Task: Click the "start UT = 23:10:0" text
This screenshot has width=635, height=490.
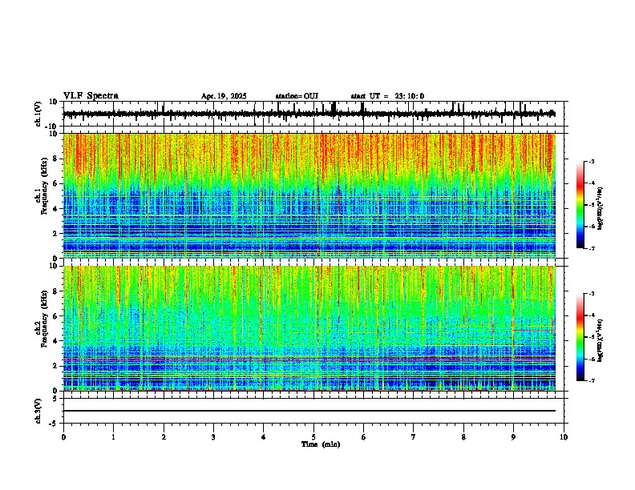Action: (x=387, y=96)
